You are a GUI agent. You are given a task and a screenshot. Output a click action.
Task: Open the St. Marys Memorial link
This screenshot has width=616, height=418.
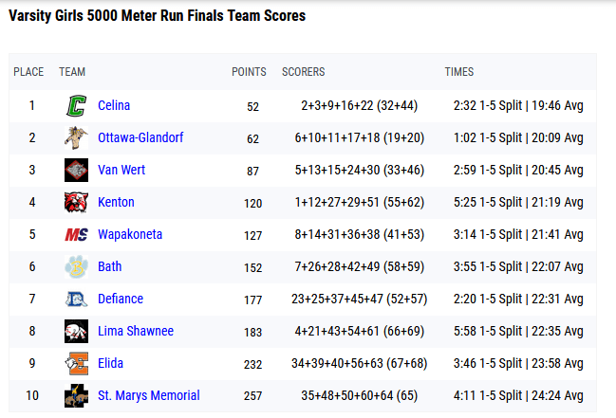[149, 395]
